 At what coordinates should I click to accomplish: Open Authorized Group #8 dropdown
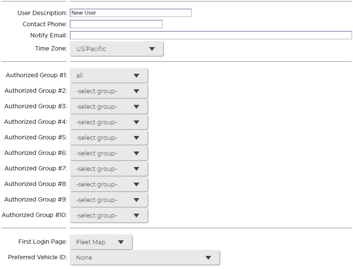pyautogui.click(x=109, y=184)
